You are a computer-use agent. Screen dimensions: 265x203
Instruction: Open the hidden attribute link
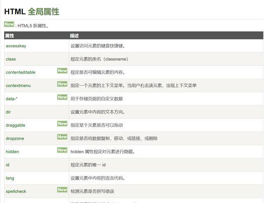[12, 152]
